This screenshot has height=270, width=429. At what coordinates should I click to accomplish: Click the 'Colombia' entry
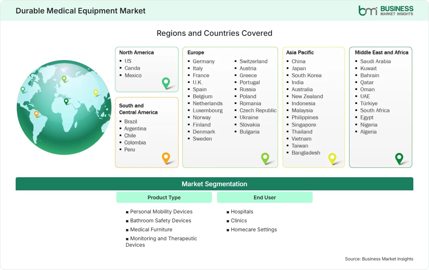pyautogui.click(x=135, y=143)
